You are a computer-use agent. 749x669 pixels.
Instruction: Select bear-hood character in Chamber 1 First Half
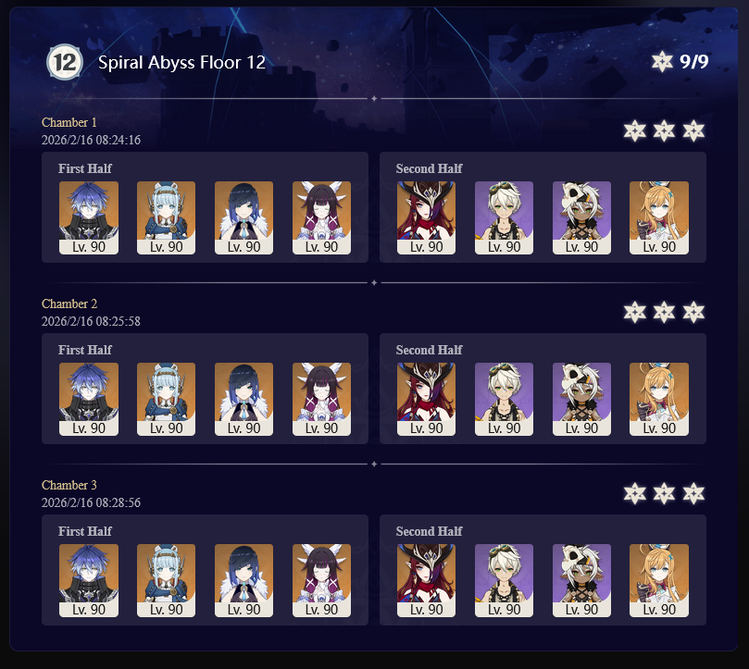[x=167, y=217]
